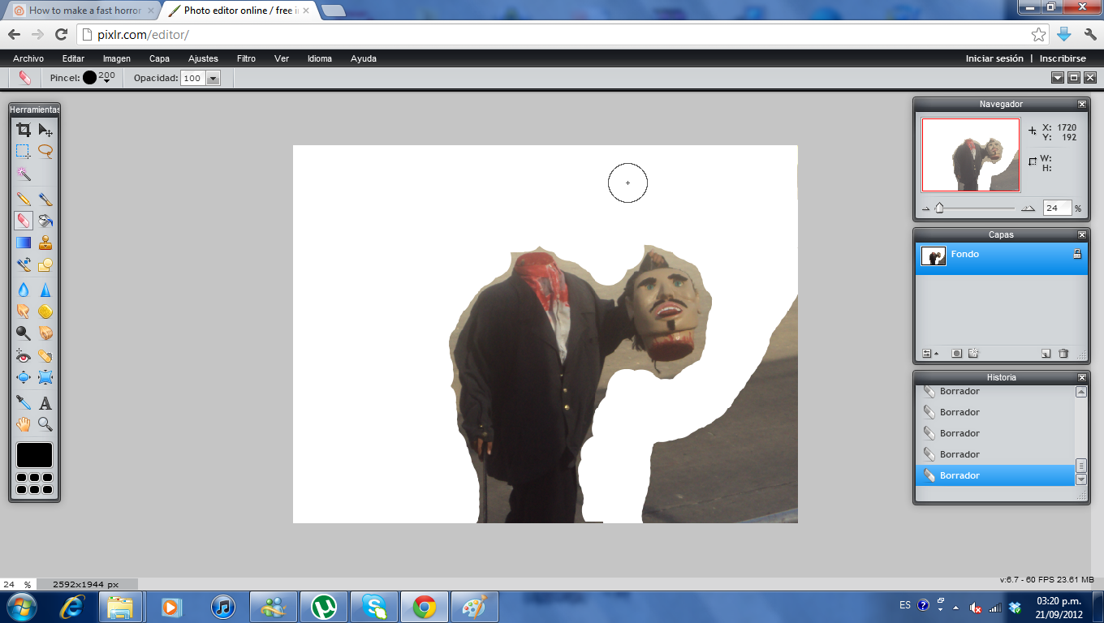The height and width of the screenshot is (623, 1104).
Task: Open the Opacidad dropdown arrow
Action: (213, 79)
